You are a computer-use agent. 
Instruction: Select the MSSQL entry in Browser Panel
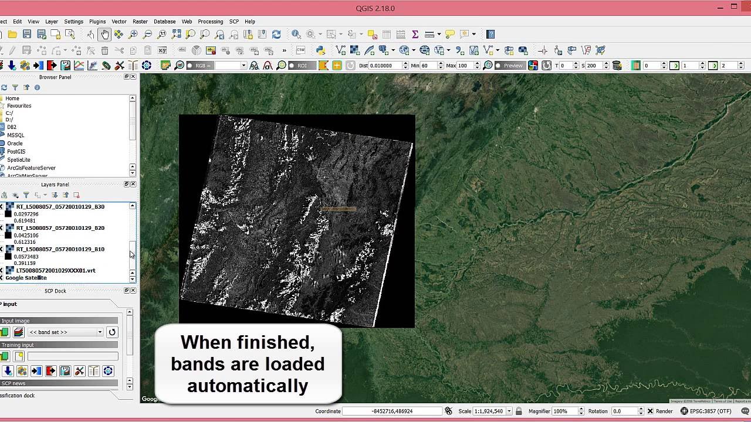16,135
